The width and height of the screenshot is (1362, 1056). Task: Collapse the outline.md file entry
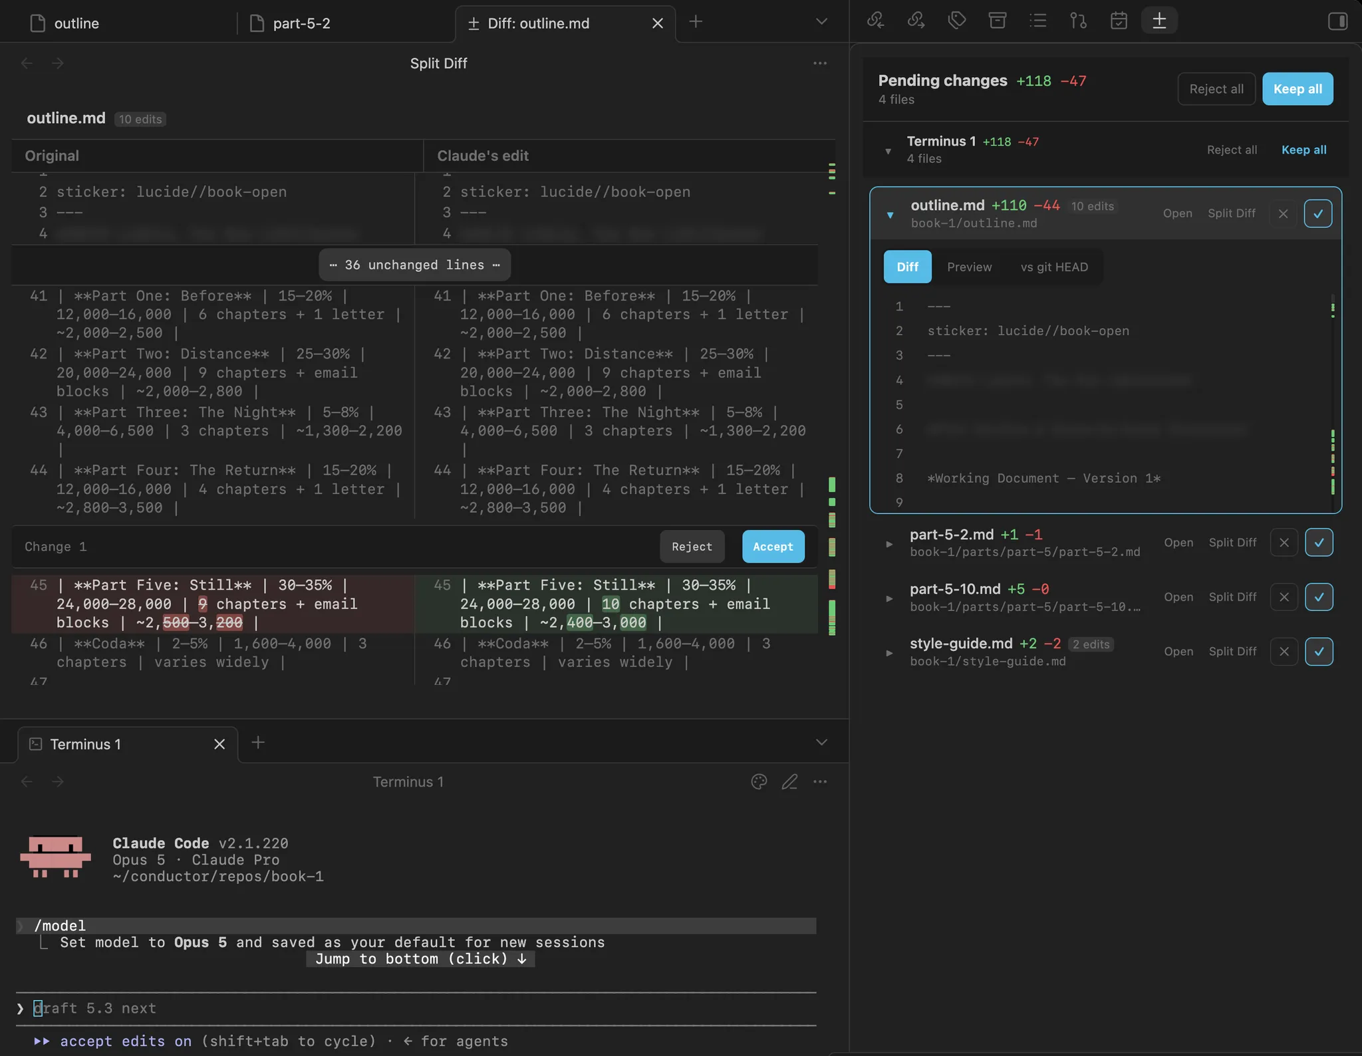pos(890,215)
